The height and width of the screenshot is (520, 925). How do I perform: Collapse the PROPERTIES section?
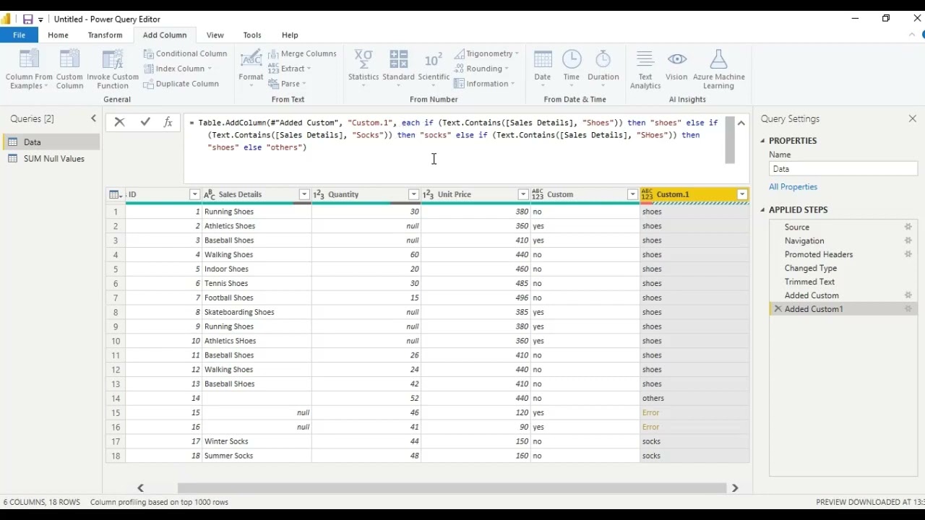tap(762, 141)
